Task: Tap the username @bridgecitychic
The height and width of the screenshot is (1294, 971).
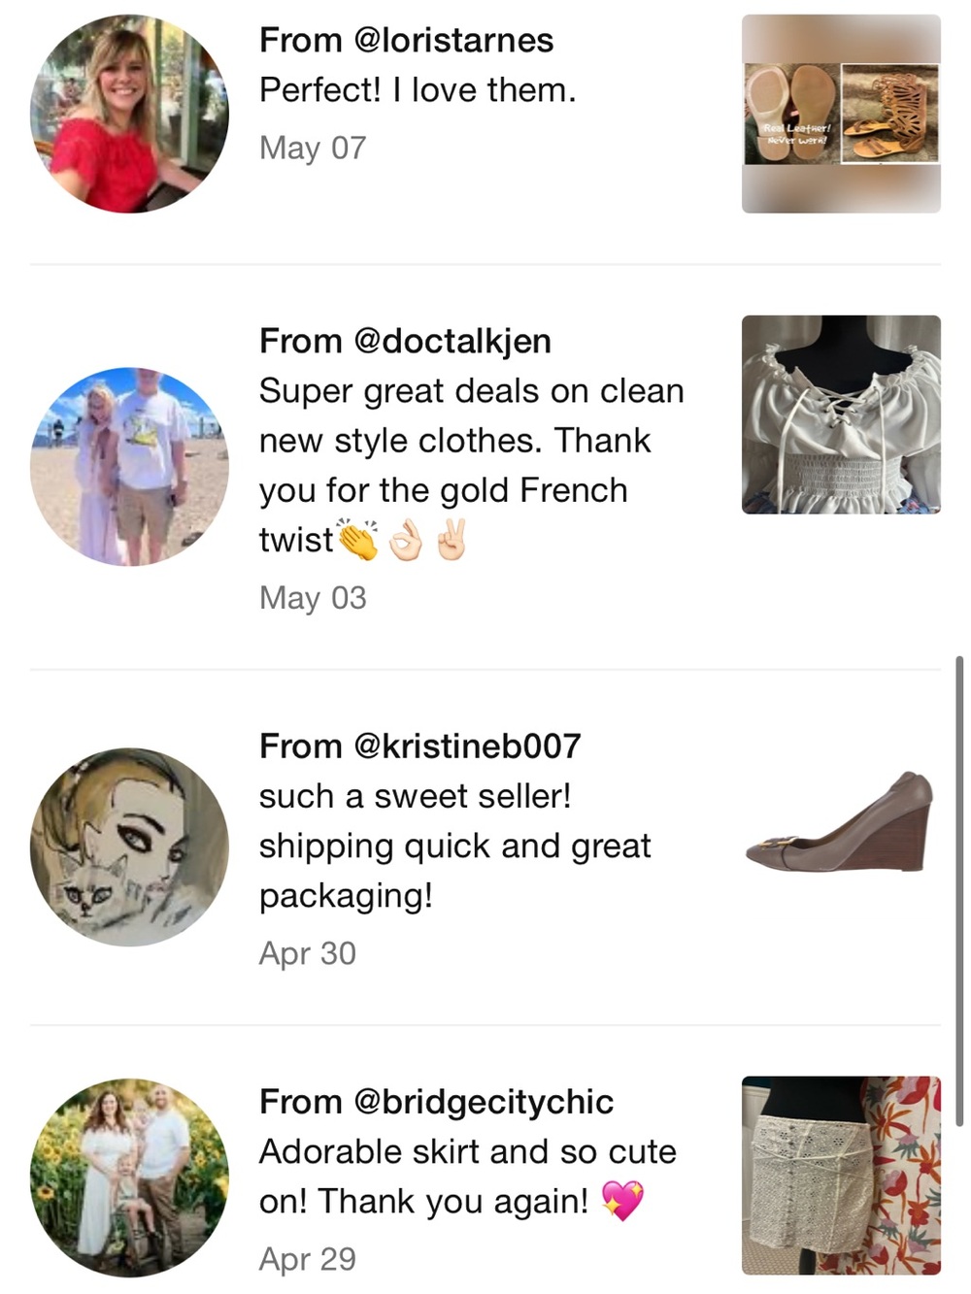Action: [x=484, y=1102]
